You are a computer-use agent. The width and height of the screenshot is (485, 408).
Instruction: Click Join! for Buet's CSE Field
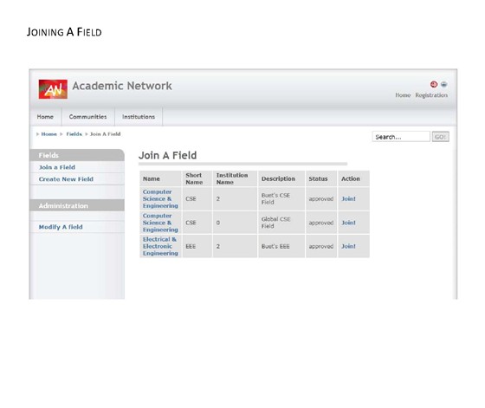click(x=348, y=198)
